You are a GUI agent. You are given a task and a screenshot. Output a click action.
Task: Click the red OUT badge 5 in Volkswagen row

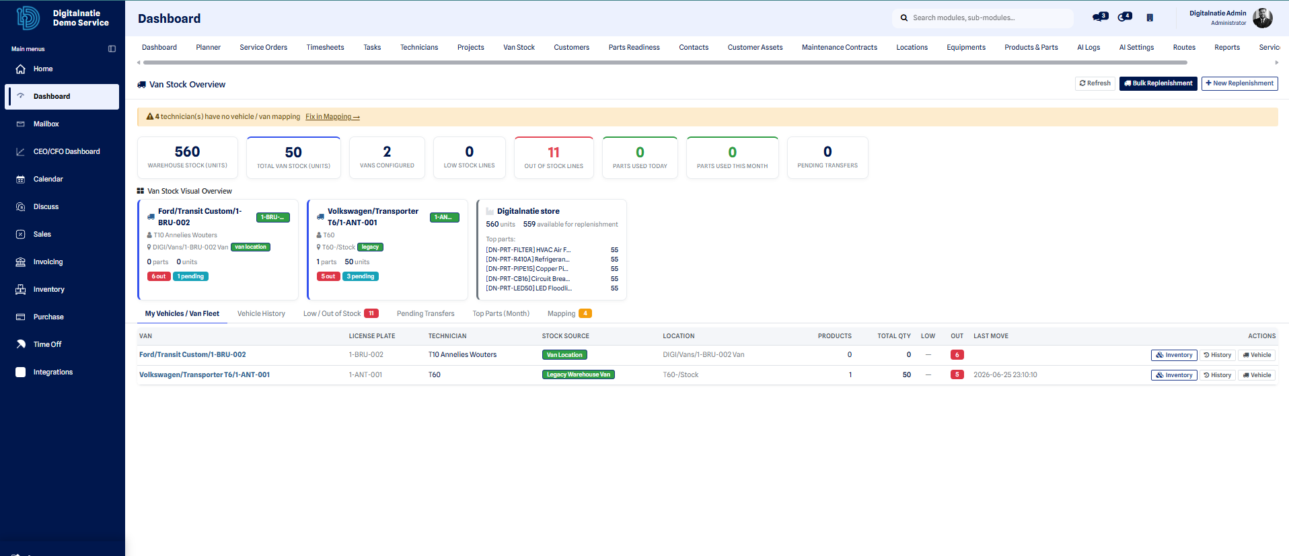point(957,374)
